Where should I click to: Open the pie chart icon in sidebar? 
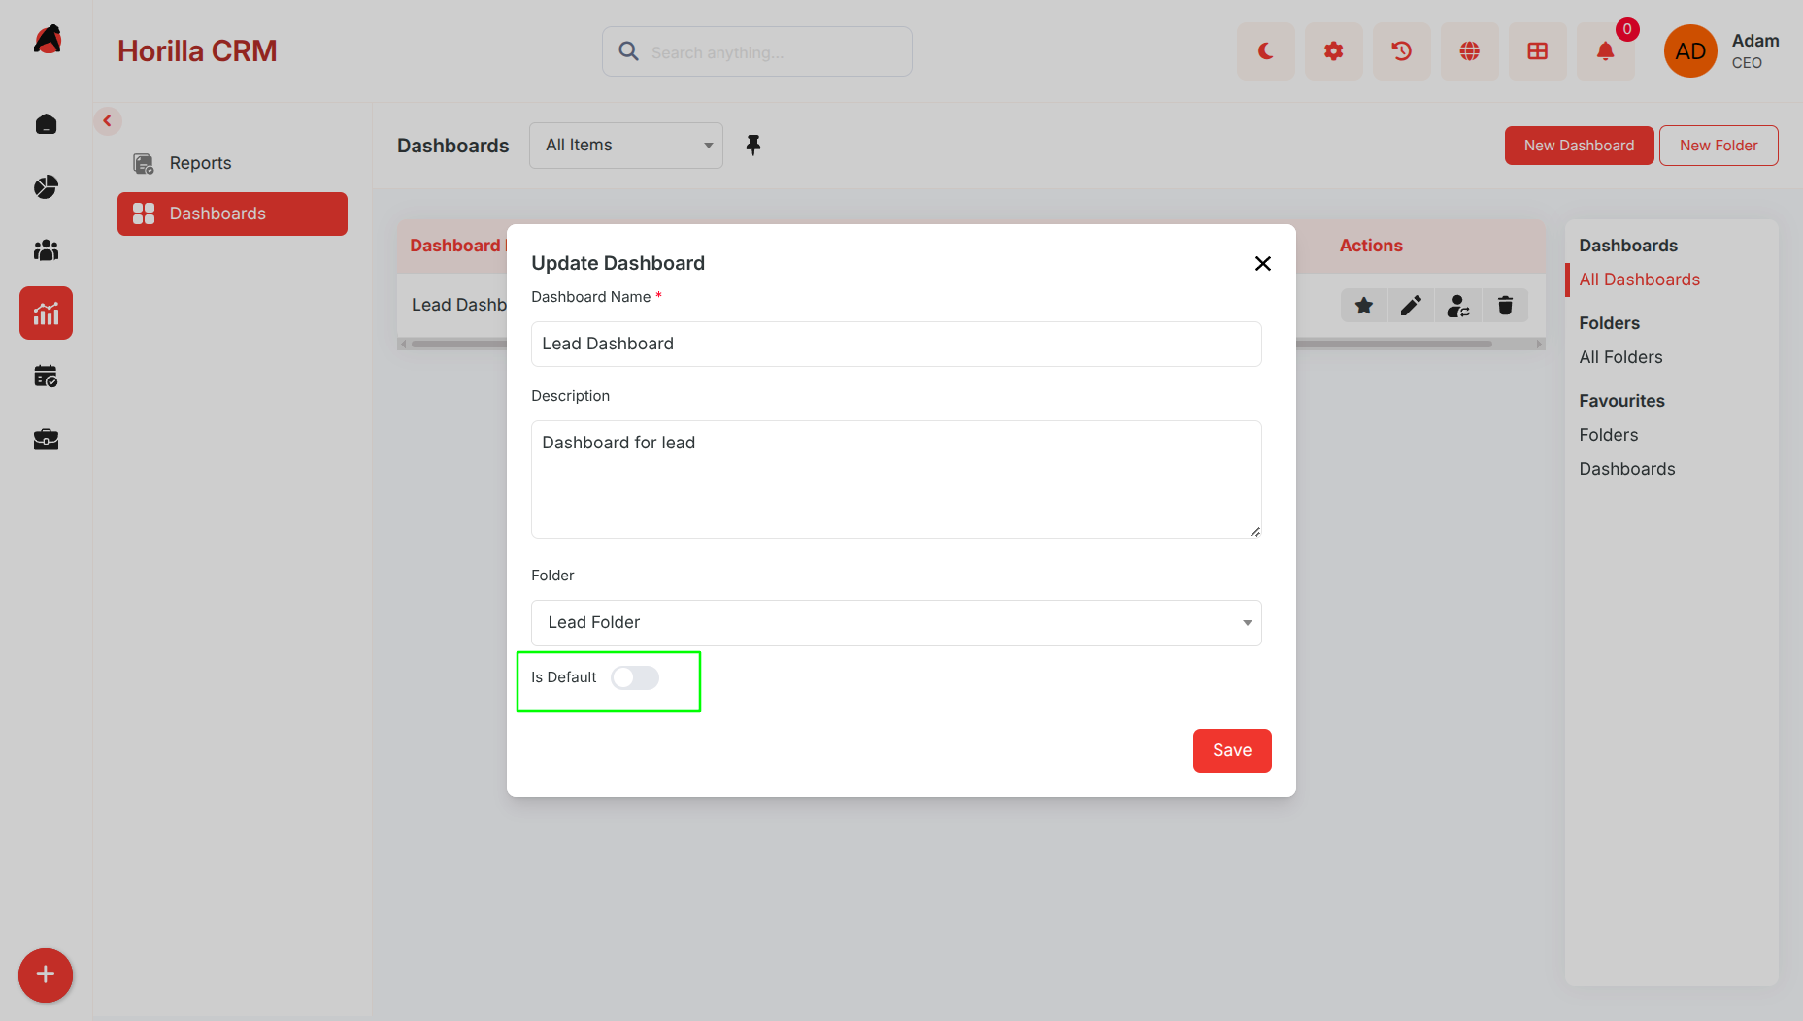tap(46, 187)
